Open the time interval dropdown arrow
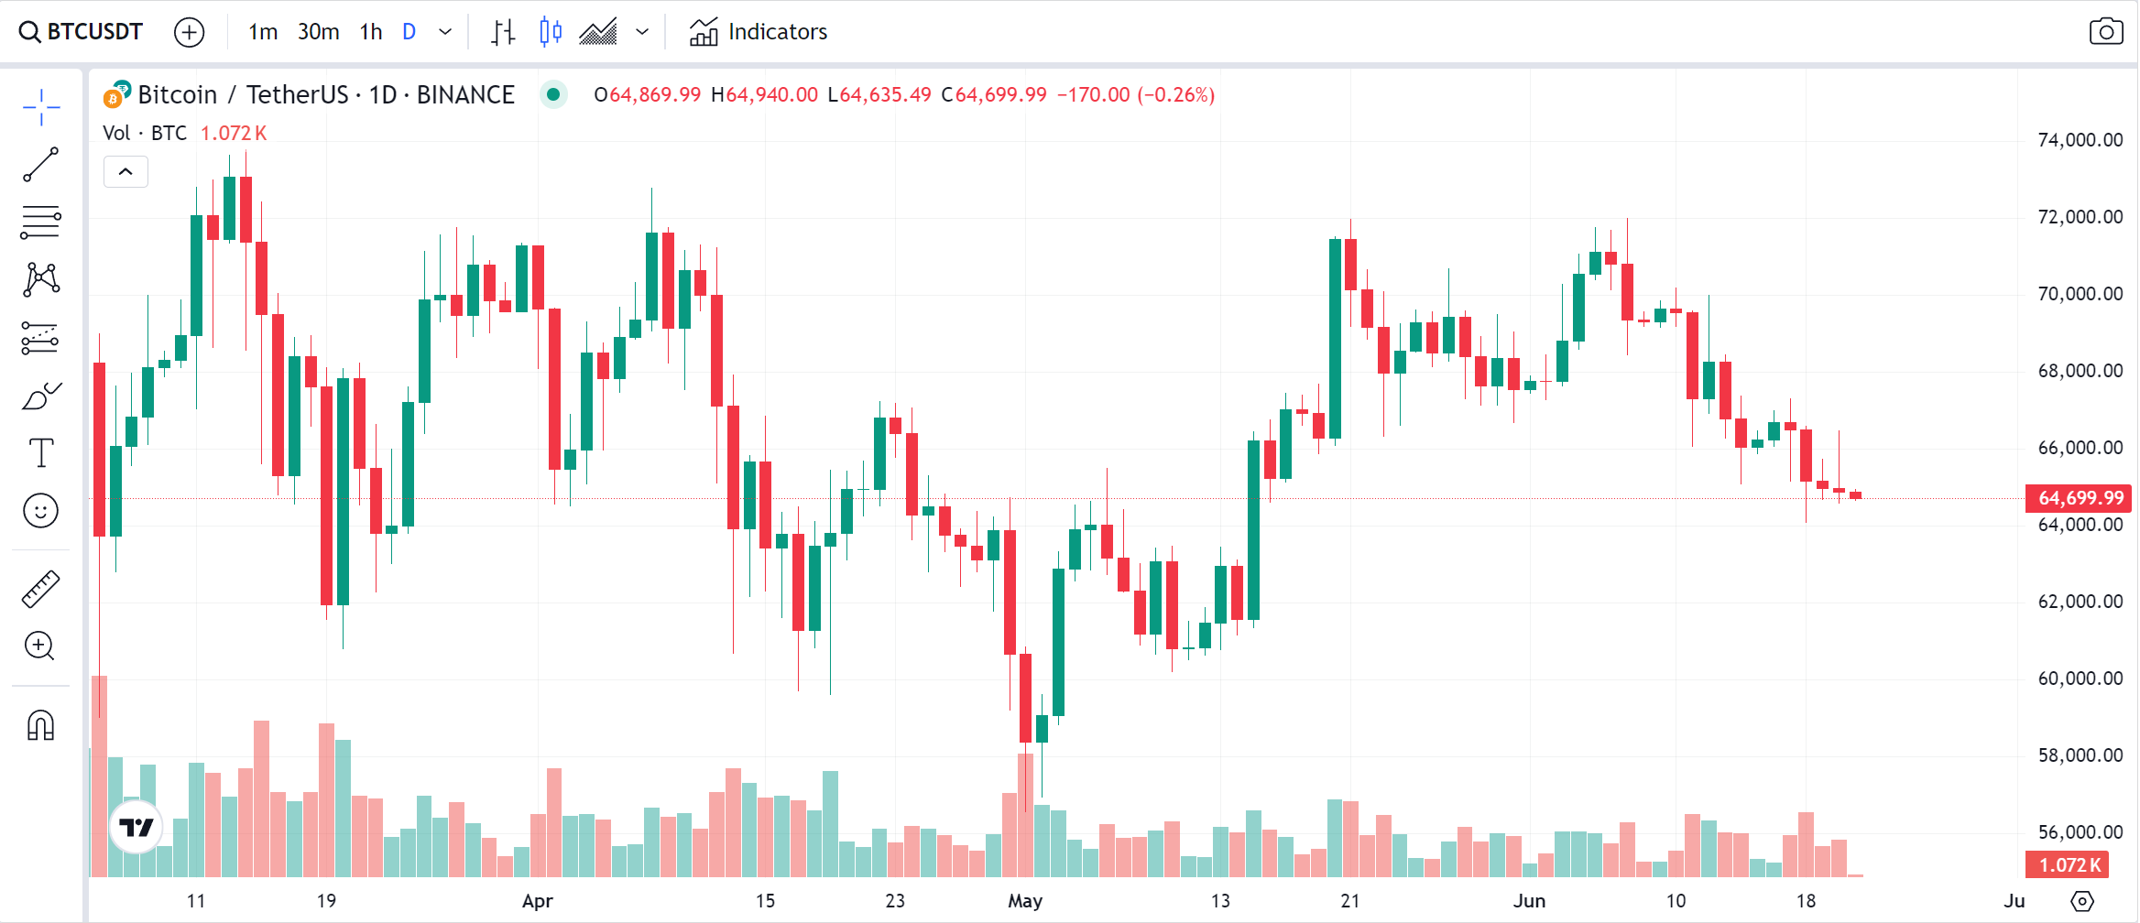This screenshot has width=2140, height=923. (445, 32)
